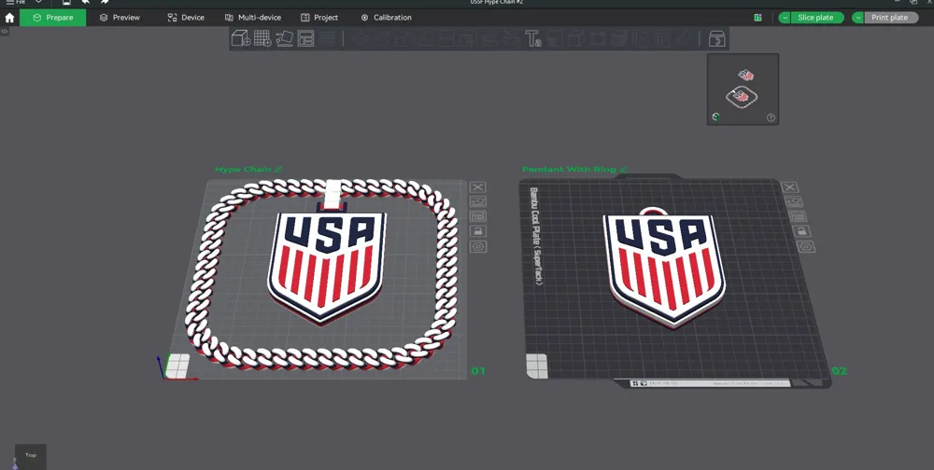Viewport: 934px width, 470px height.
Task: Click the Slice plate button
Action: [817, 18]
